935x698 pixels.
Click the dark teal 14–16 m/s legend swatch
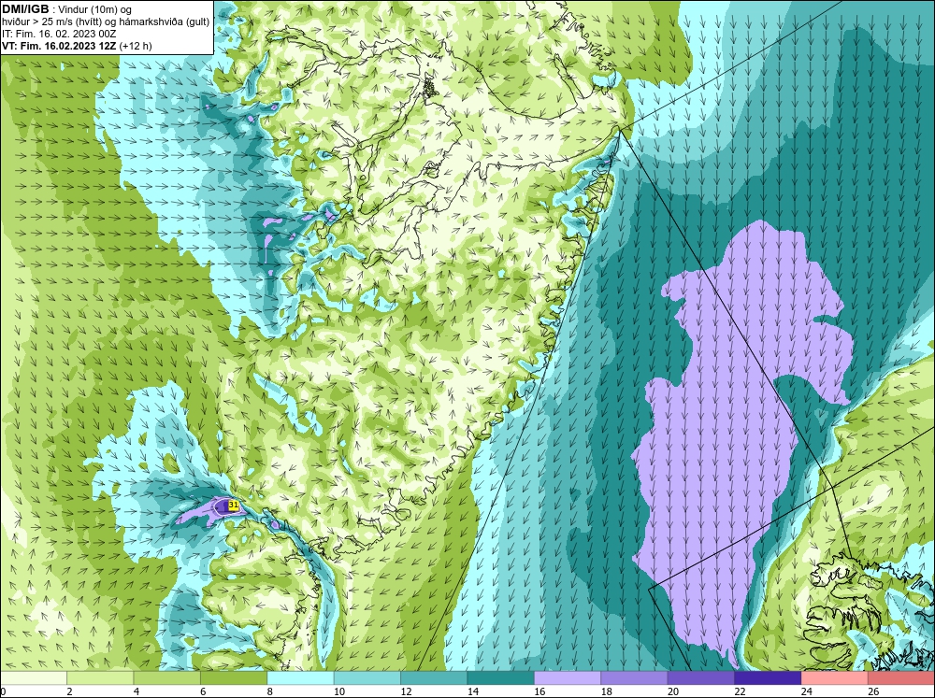501,678
